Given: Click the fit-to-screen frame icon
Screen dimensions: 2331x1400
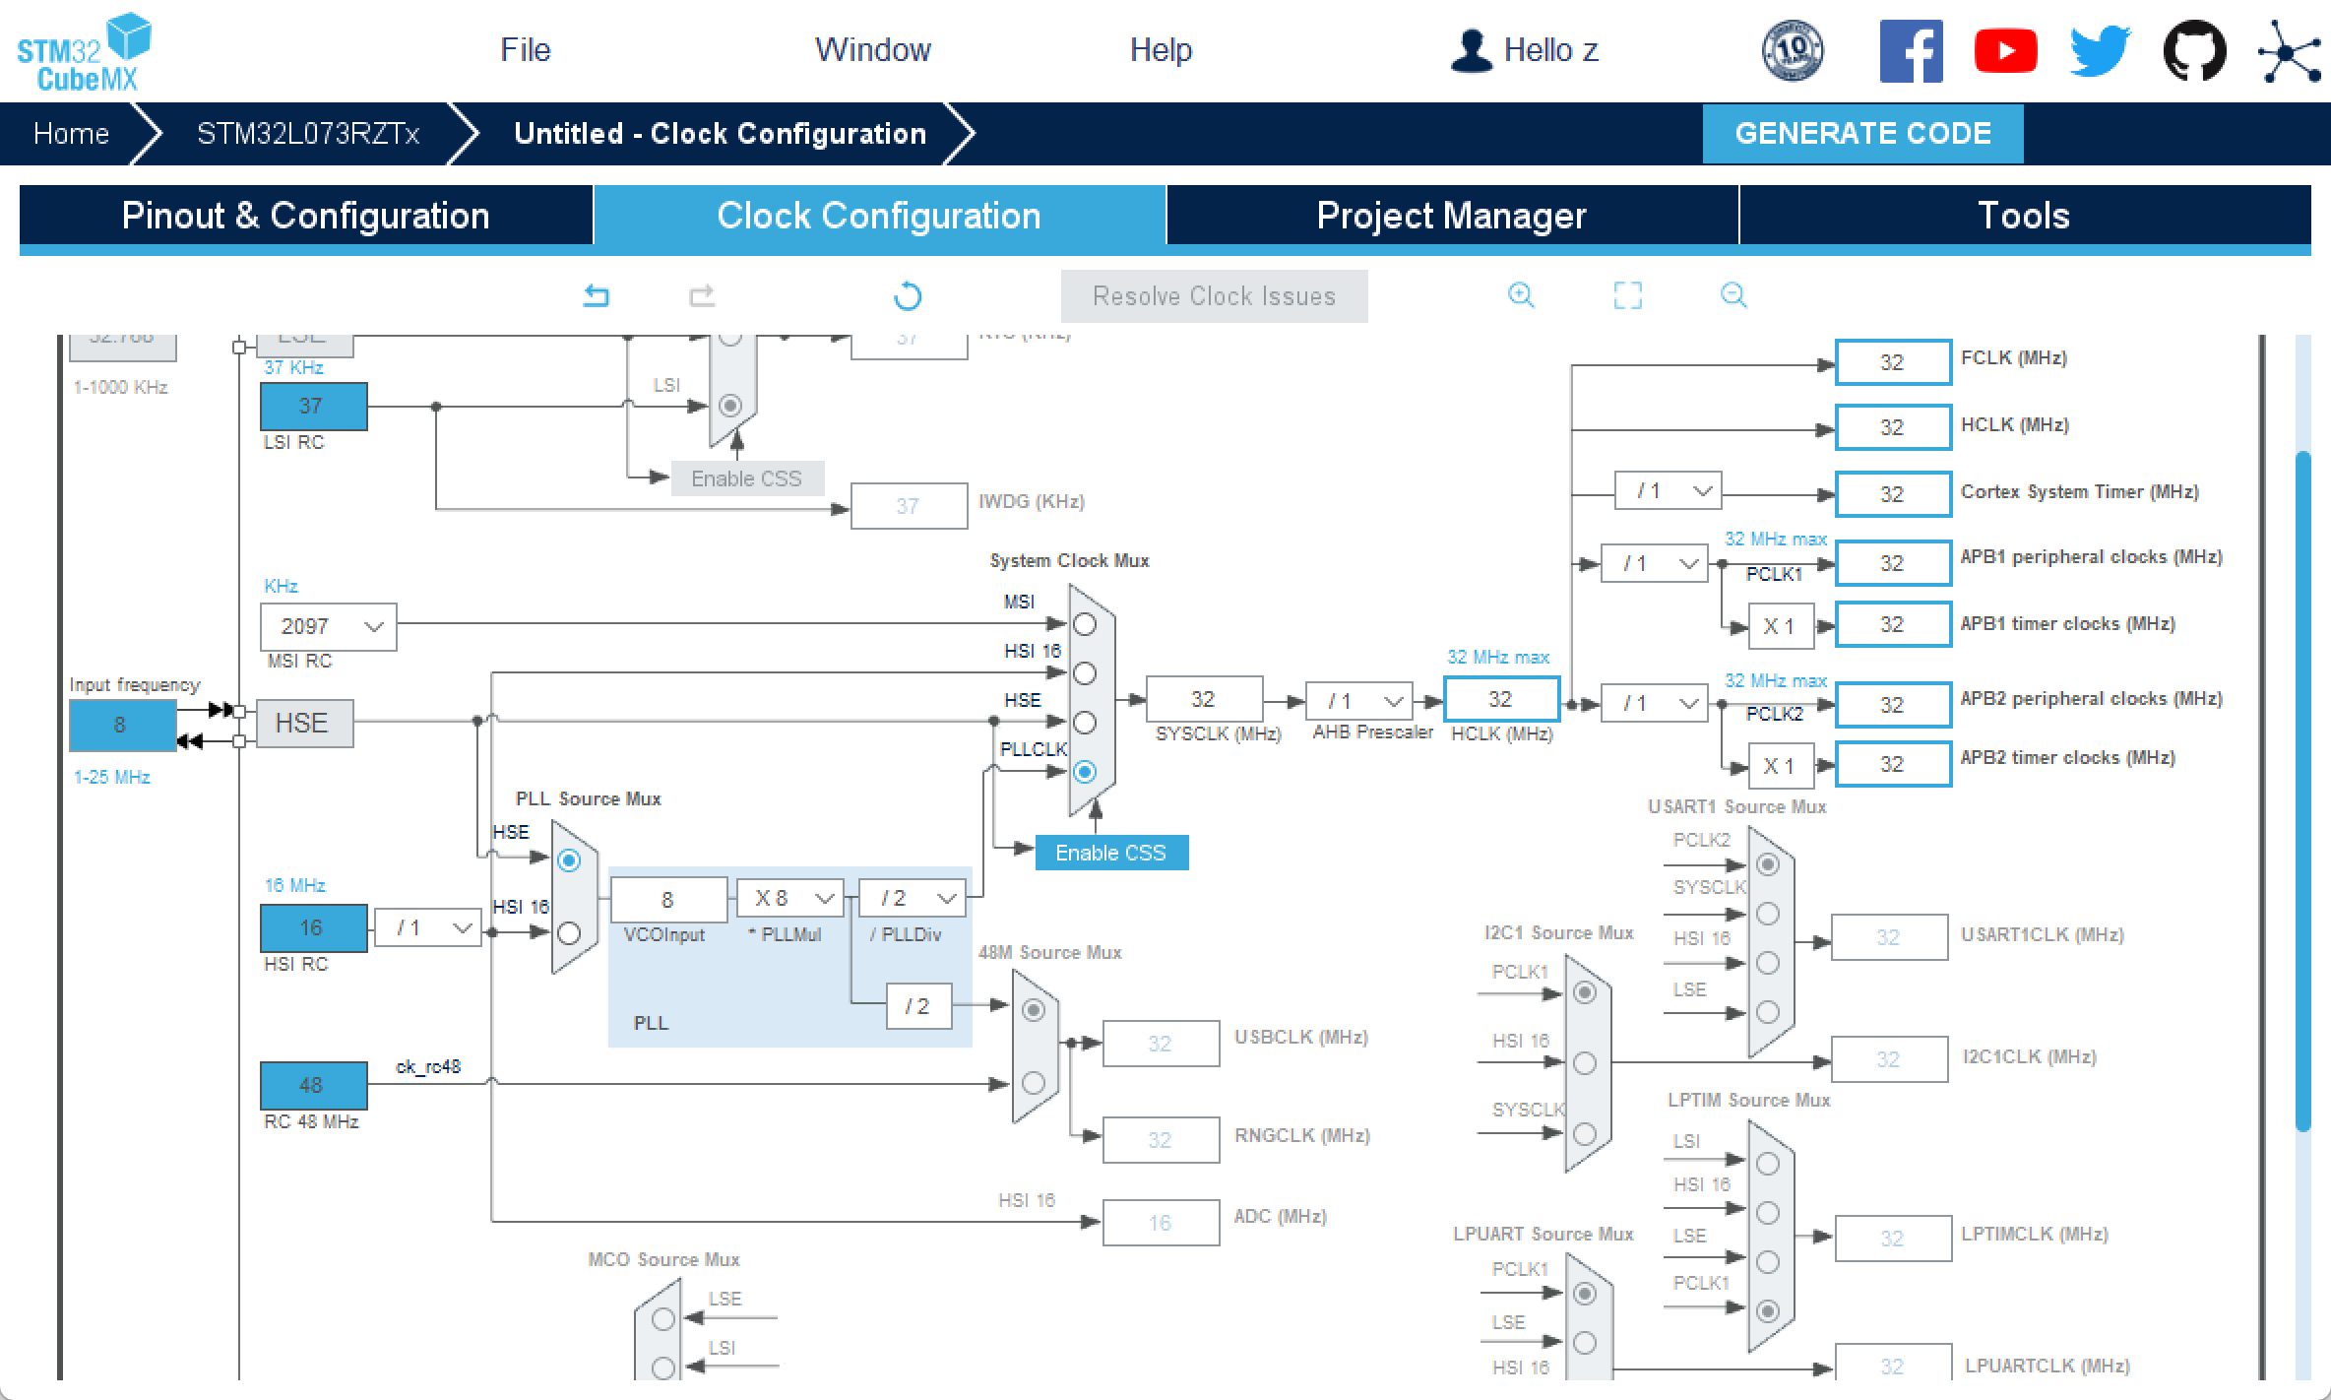Looking at the screenshot, I should (1628, 295).
